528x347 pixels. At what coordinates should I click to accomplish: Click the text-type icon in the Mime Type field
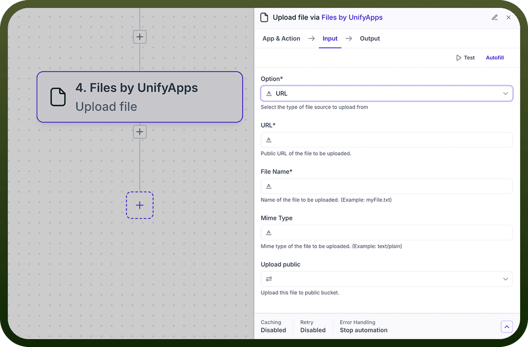pos(269,233)
